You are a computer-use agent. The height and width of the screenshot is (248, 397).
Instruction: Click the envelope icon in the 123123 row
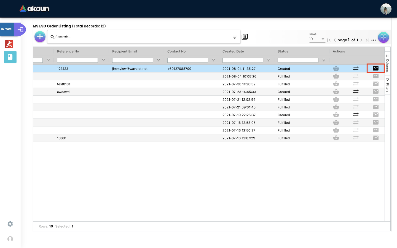pos(375,68)
